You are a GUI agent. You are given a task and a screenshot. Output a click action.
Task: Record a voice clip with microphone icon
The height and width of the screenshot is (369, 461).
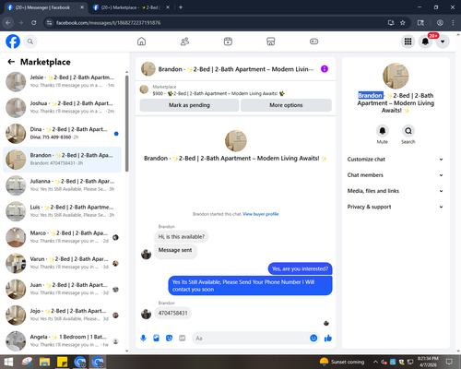click(x=143, y=339)
